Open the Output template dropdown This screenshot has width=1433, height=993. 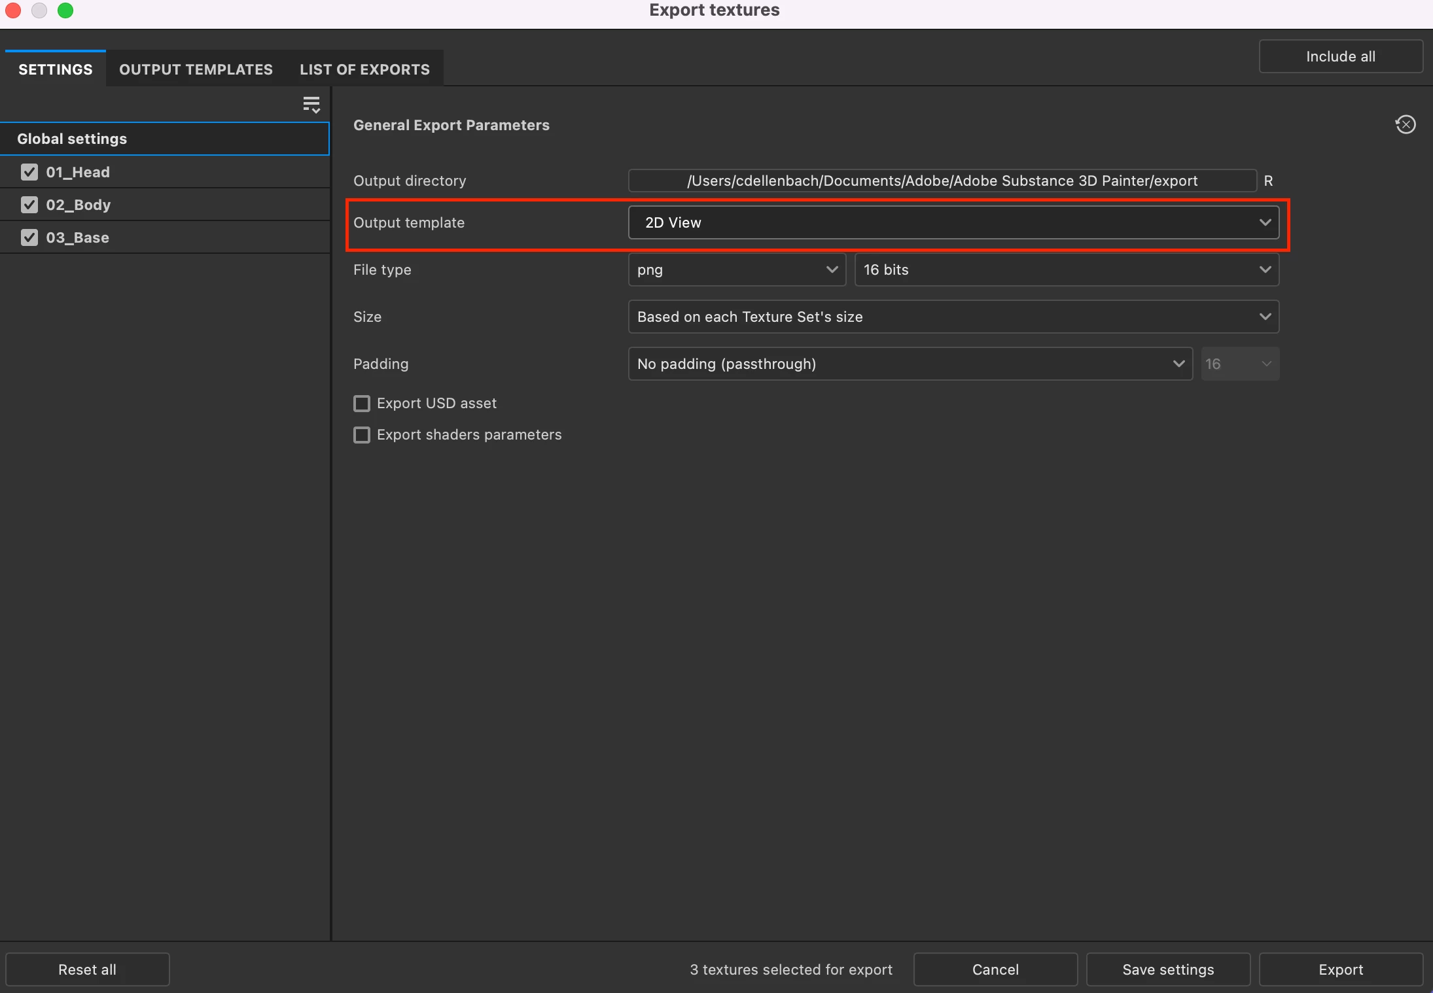(953, 222)
